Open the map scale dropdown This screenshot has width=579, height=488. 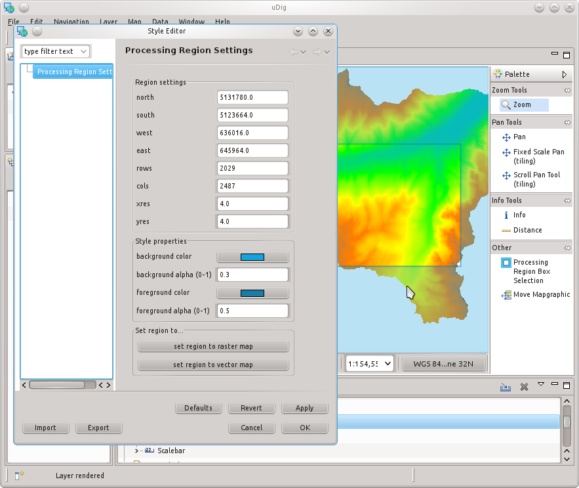coord(388,364)
